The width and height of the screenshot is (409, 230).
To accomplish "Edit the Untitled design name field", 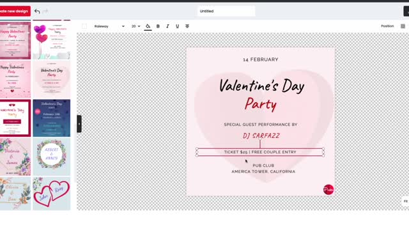I will point(226,11).
